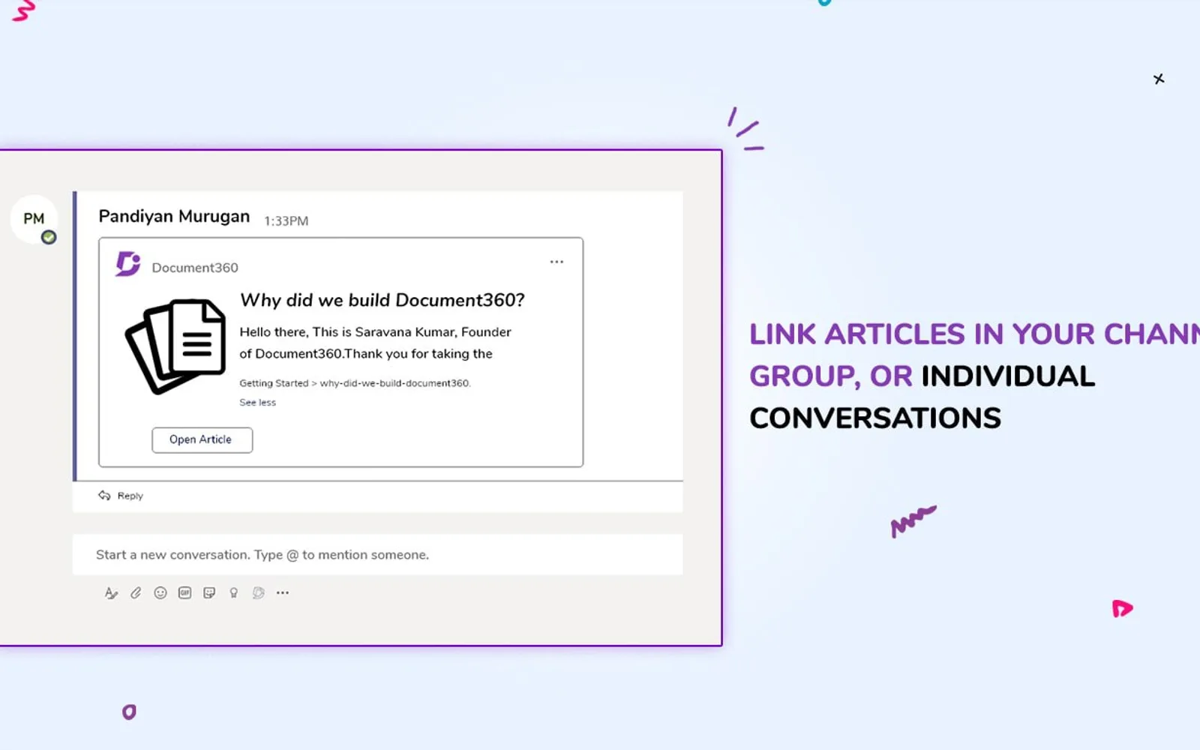Click the Start a new conversation field
Viewport: 1200px width, 750px height.
[x=377, y=555]
